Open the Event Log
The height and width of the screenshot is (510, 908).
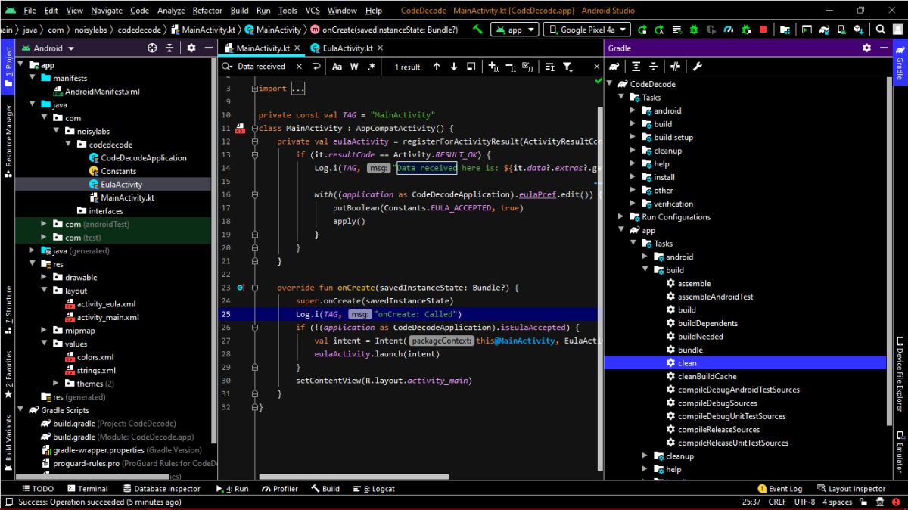[x=779, y=489]
